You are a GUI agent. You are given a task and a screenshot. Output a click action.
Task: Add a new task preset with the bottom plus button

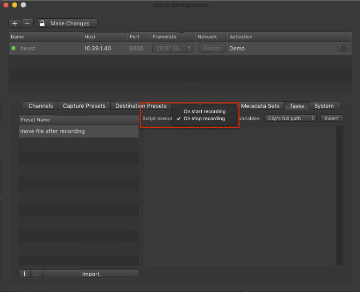click(25, 274)
